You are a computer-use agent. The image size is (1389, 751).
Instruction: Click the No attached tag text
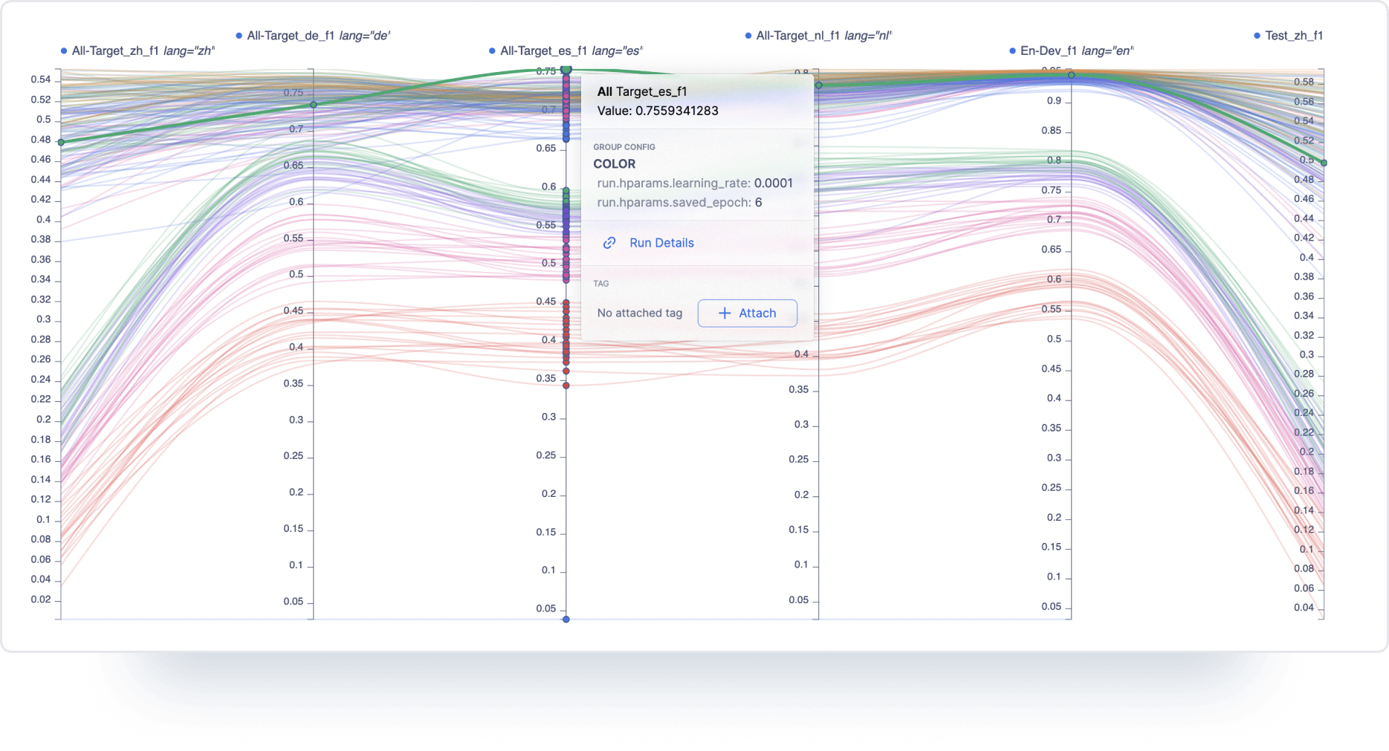[x=640, y=313]
